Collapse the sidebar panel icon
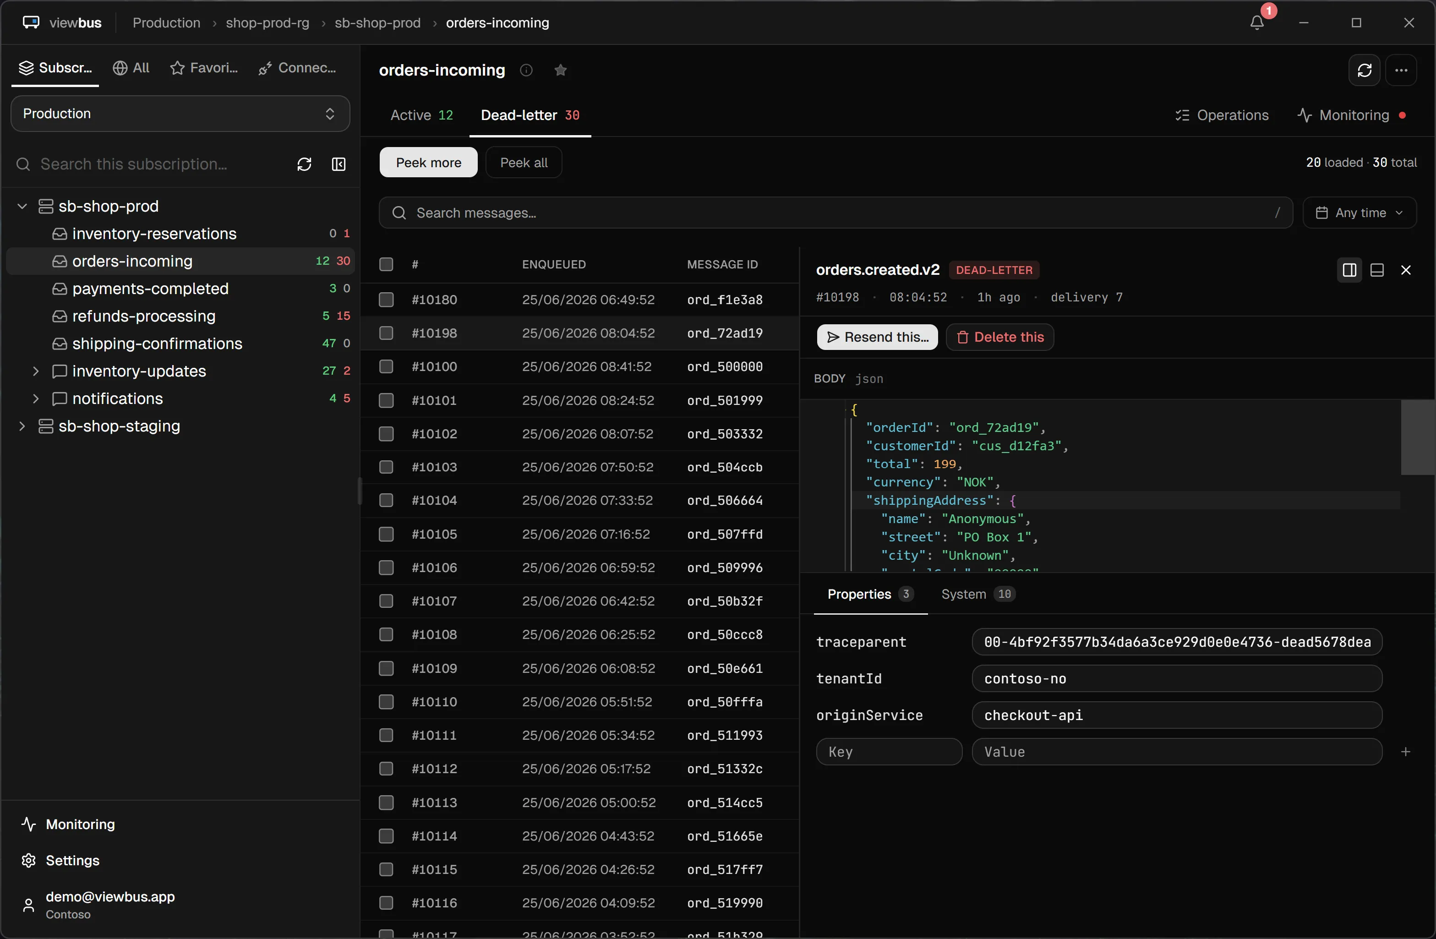This screenshot has height=939, width=1436. point(339,164)
